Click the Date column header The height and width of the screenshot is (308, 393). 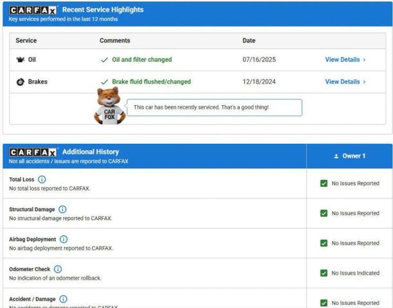[249, 40]
